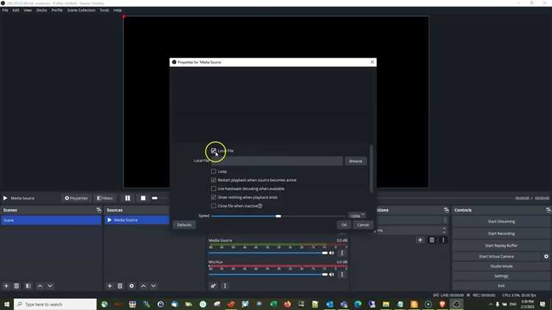Open Settings from the Controls panel
Screen dimensions: 552x310
501,276
